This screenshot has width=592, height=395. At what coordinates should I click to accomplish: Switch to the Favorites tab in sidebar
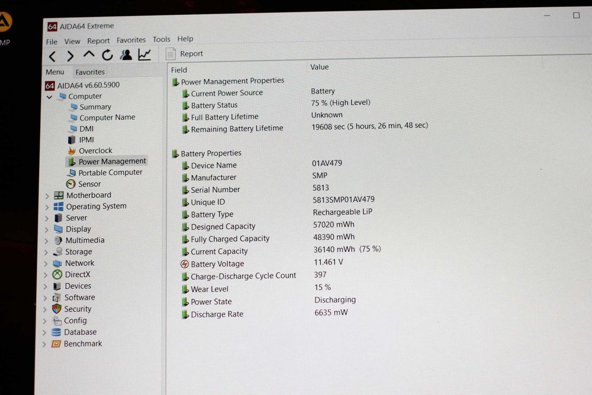pos(90,72)
